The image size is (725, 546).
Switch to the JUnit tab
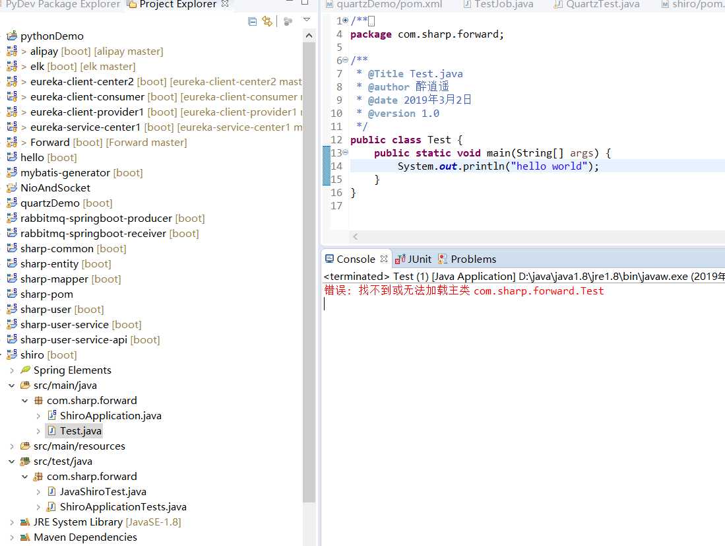click(x=414, y=259)
